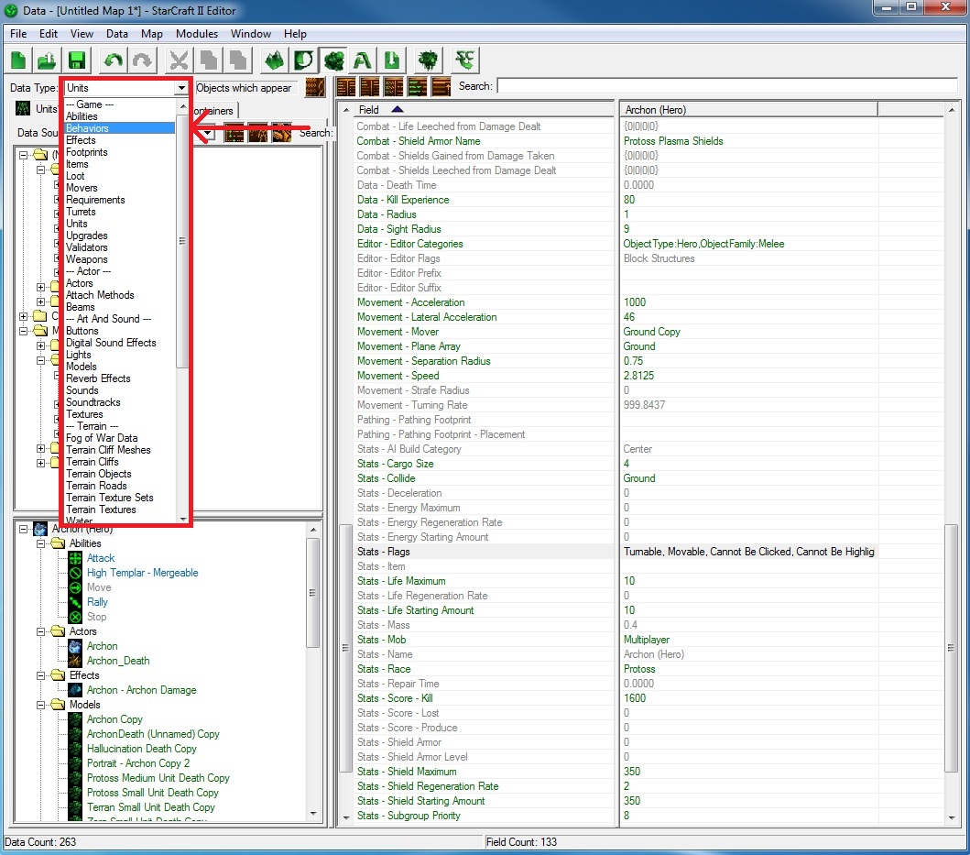Open the Window menu
Viewport: 970px width, 855px height.
click(250, 34)
